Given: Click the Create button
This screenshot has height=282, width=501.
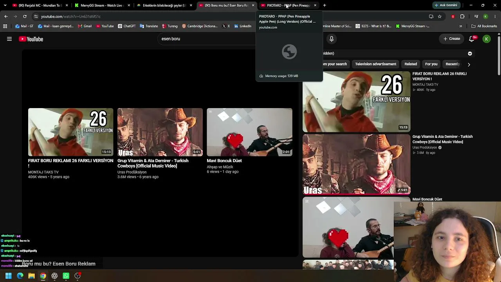Looking at the screenshot, I should click(x=451, y=39).
